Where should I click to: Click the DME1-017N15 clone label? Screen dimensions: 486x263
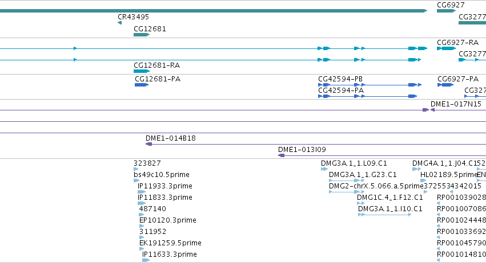[456, 104]
